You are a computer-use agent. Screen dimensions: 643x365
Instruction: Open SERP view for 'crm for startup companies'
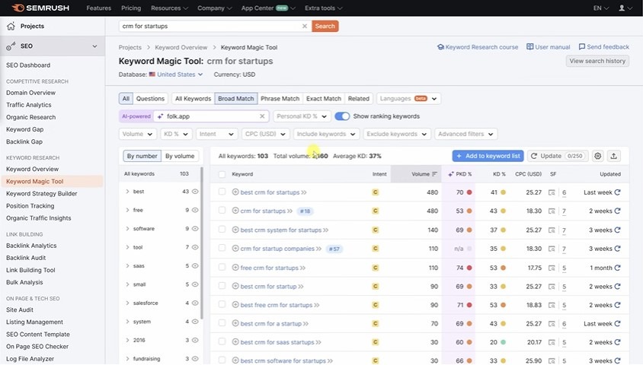pos(552,249)
